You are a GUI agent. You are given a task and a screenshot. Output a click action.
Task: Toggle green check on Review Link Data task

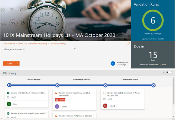pos(8,93)
